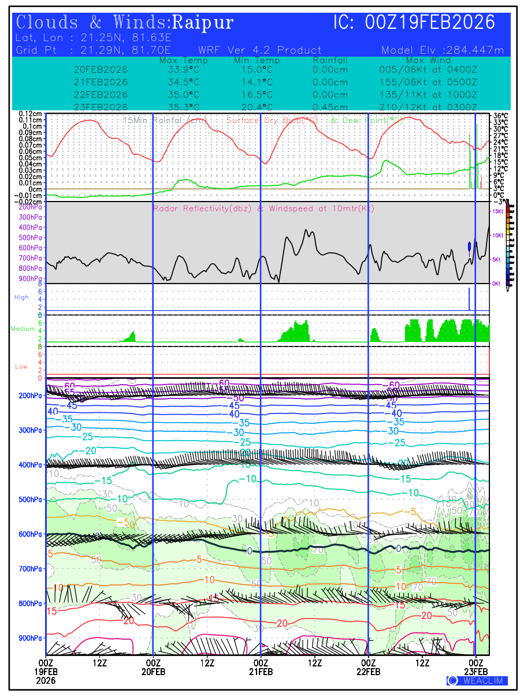Image resolution: width=520 pixels, height=693 pixels.
Task: Click the Model Elv :284.447m text
Action: 443,50
